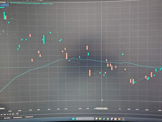Image resolution: width=162 pixels, height=122 pixels.
Task: Open the Pine Editor tab
Action: point(7,118)
